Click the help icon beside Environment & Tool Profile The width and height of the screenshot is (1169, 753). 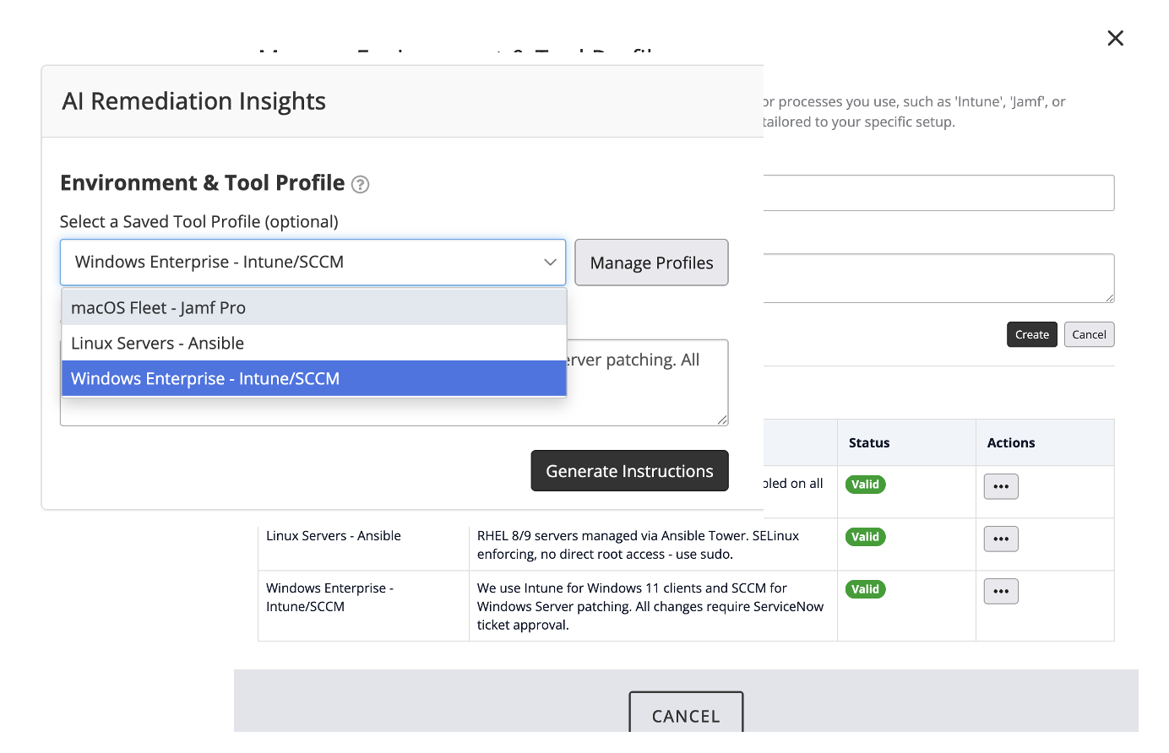pyautogui.click(x=360, y=185)
